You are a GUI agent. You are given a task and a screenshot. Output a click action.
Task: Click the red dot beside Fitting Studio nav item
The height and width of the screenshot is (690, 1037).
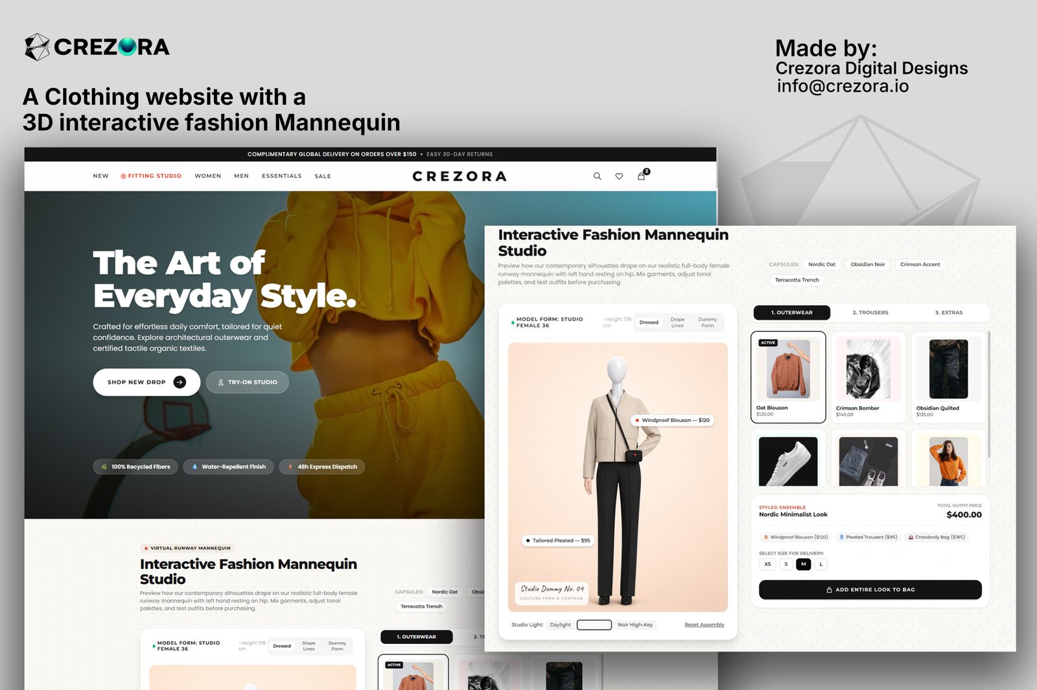(x=123, y=176)
